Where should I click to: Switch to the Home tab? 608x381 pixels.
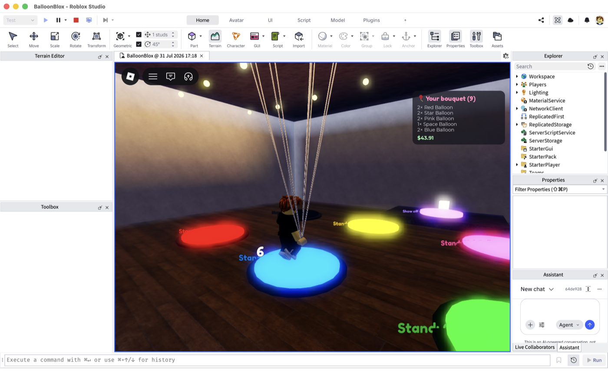point(202,20)
